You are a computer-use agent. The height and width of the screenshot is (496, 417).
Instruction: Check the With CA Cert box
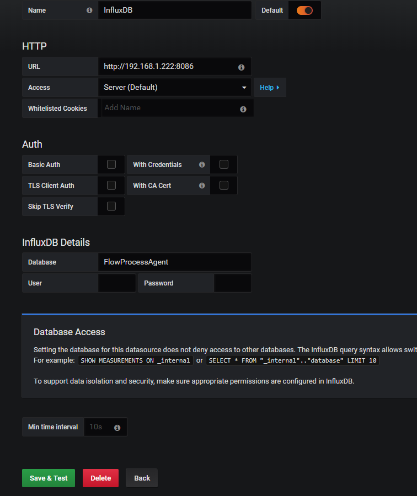224,185
